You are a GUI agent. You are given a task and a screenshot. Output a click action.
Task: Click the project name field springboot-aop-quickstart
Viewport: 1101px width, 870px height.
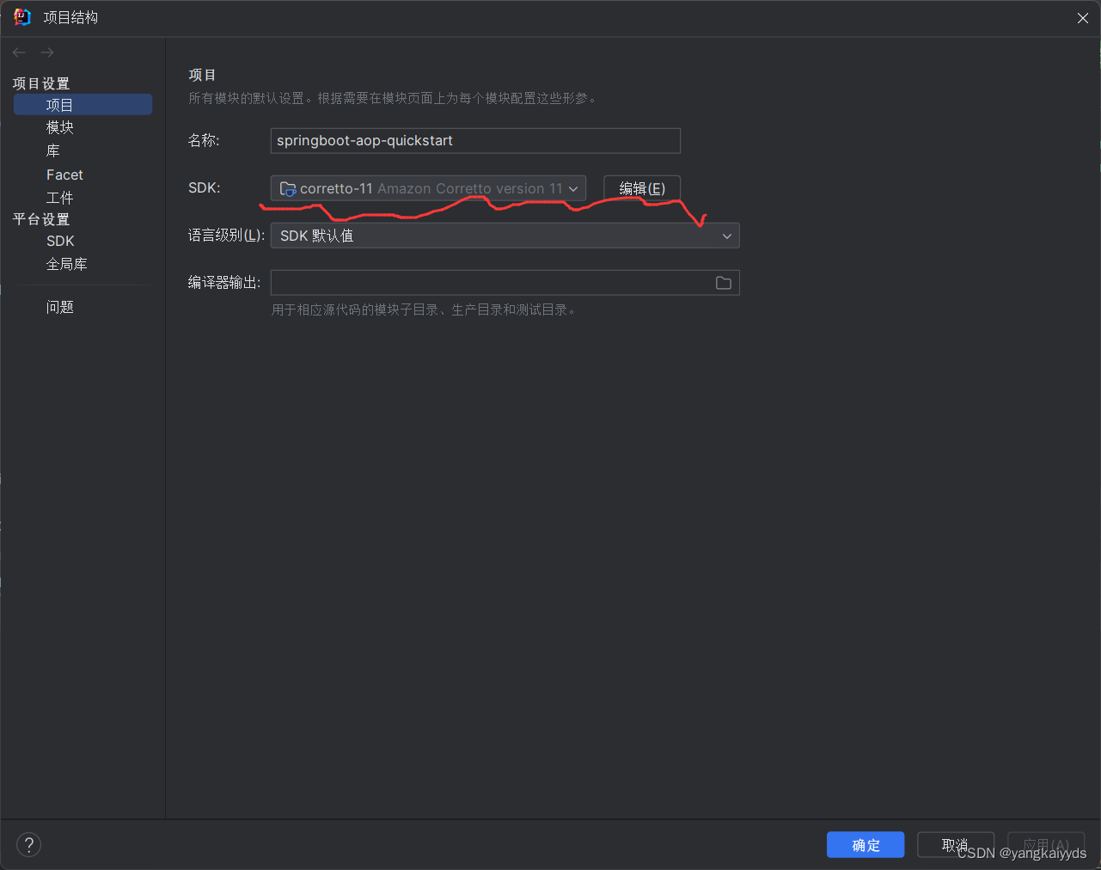[475, 141]
